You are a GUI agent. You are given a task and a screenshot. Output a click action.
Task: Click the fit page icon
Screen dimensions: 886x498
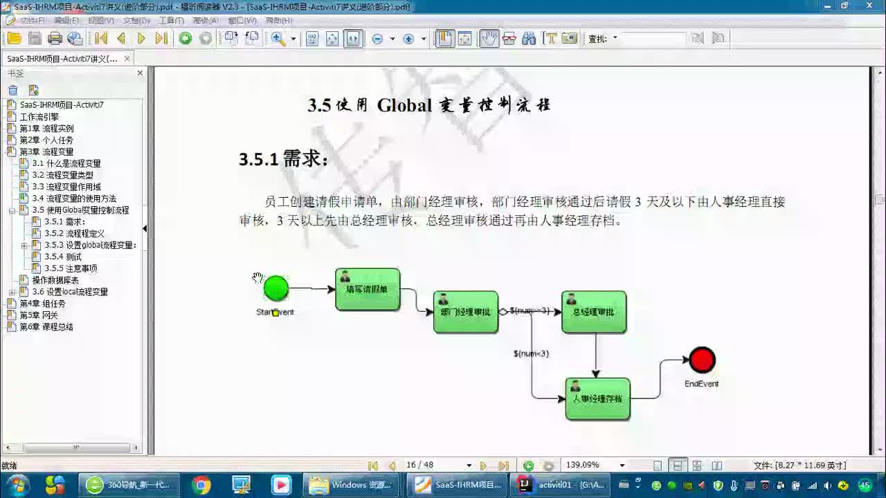point(332,39)
